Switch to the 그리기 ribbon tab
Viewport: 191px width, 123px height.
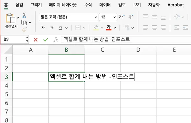(36, 5)
